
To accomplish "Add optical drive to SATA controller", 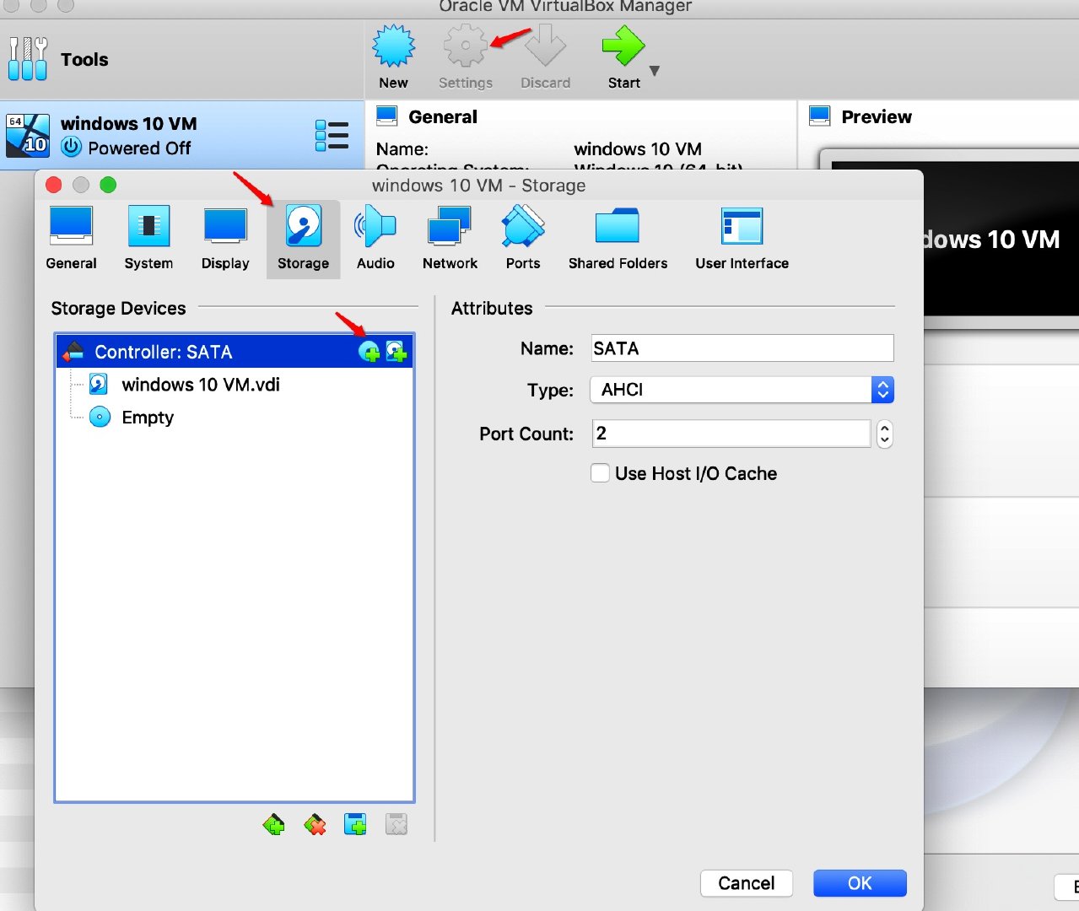I will pos(370,352).
